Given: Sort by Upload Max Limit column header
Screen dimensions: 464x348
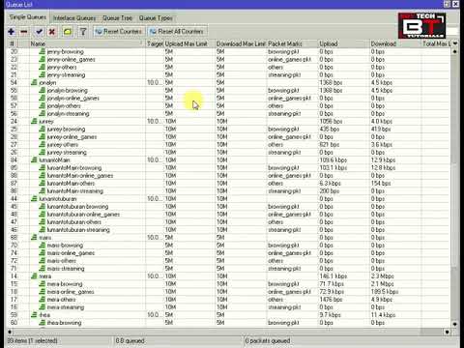Looking at the screenshot, I should click(189, 43).
